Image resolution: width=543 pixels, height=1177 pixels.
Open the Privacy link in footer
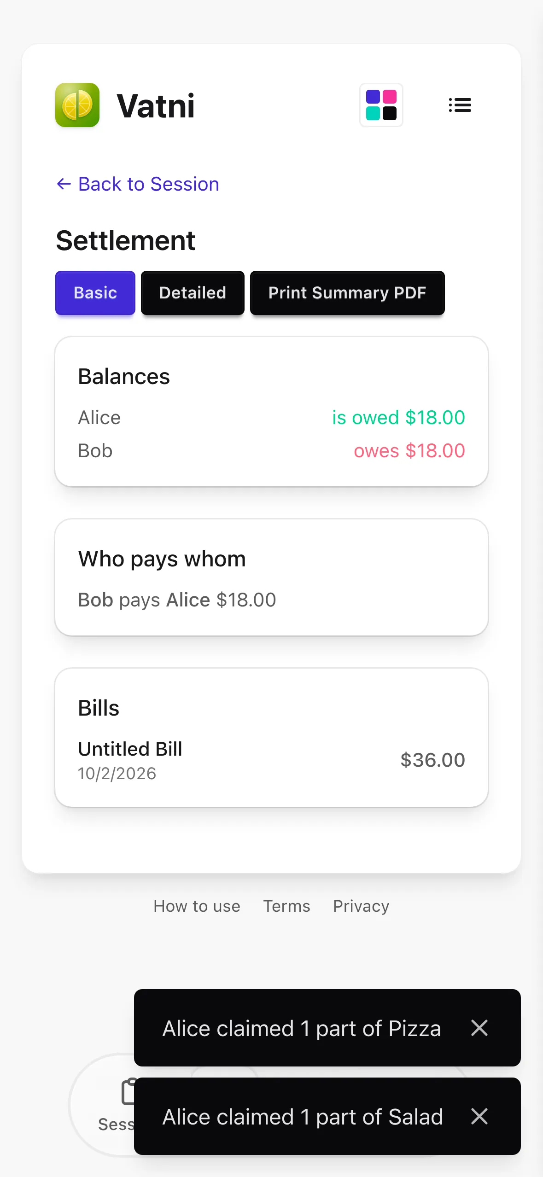pos(361,906)
